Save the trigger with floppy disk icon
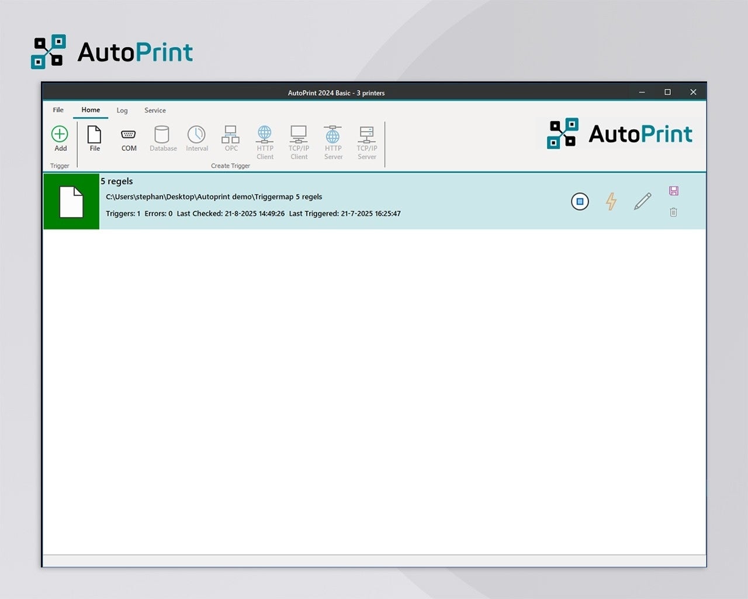Image resolution: width=748 pixels, height=599 pixels. pyautogui.click(x=673, y=191)
